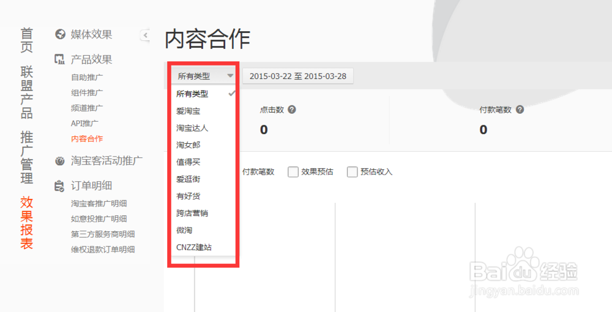Toggle the 预估收入 checkbox
The width and height of the screenshot is (612, 312).
(x=352, y=171)
